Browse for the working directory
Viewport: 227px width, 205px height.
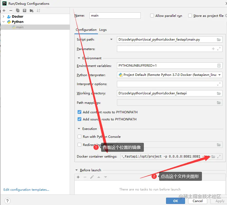(219, 93)
